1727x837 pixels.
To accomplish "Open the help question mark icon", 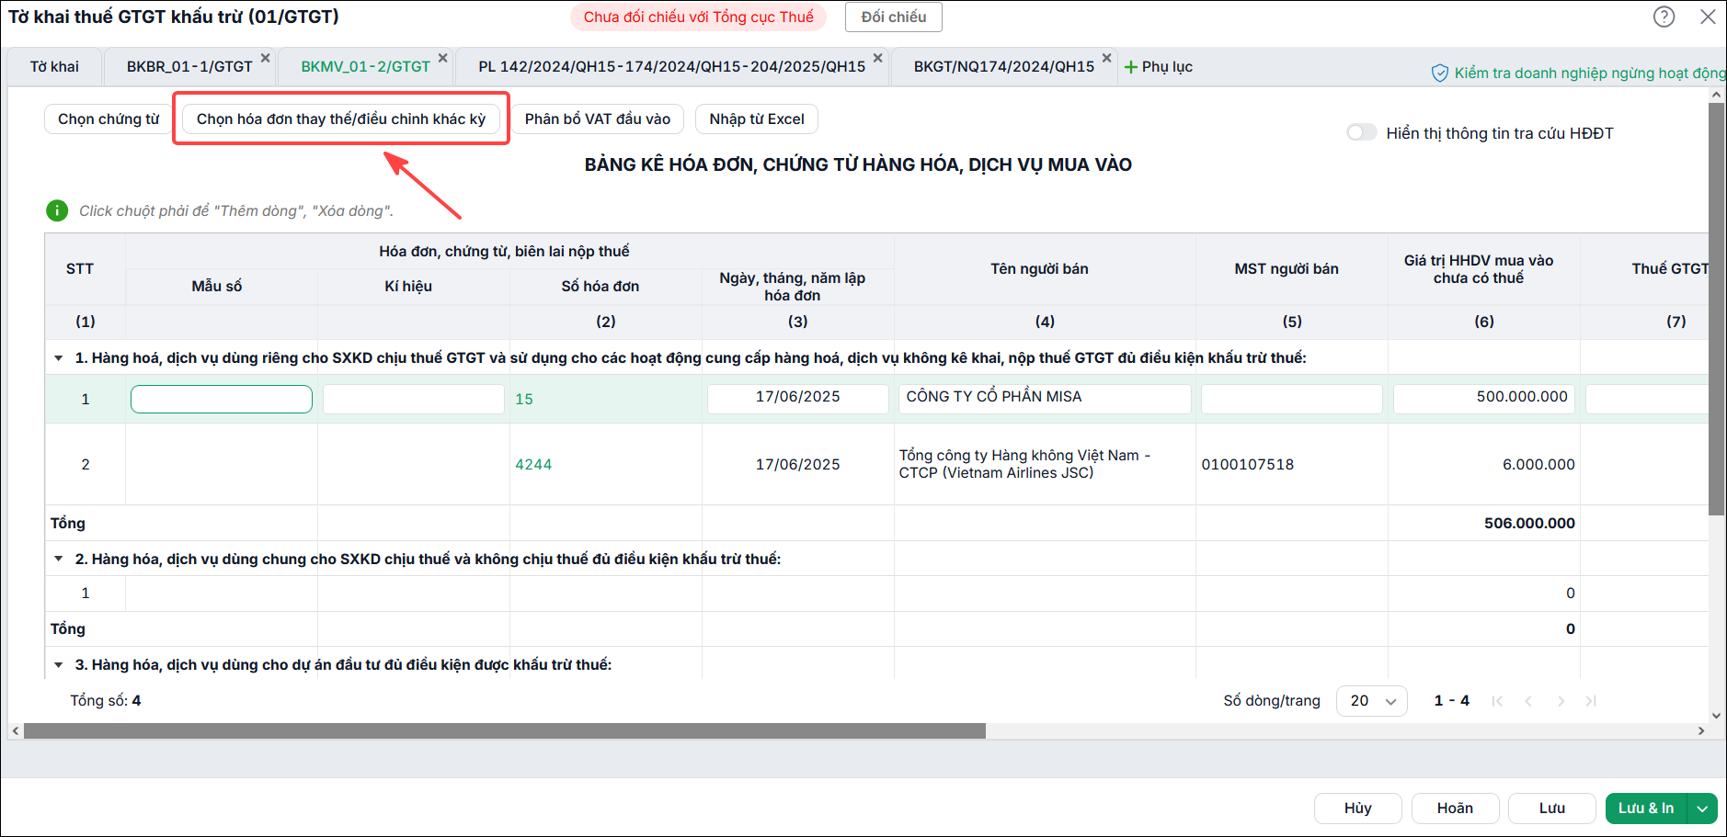I will [1664, 17].
